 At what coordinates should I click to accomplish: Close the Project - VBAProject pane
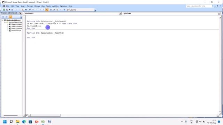(x=20, y=13)
